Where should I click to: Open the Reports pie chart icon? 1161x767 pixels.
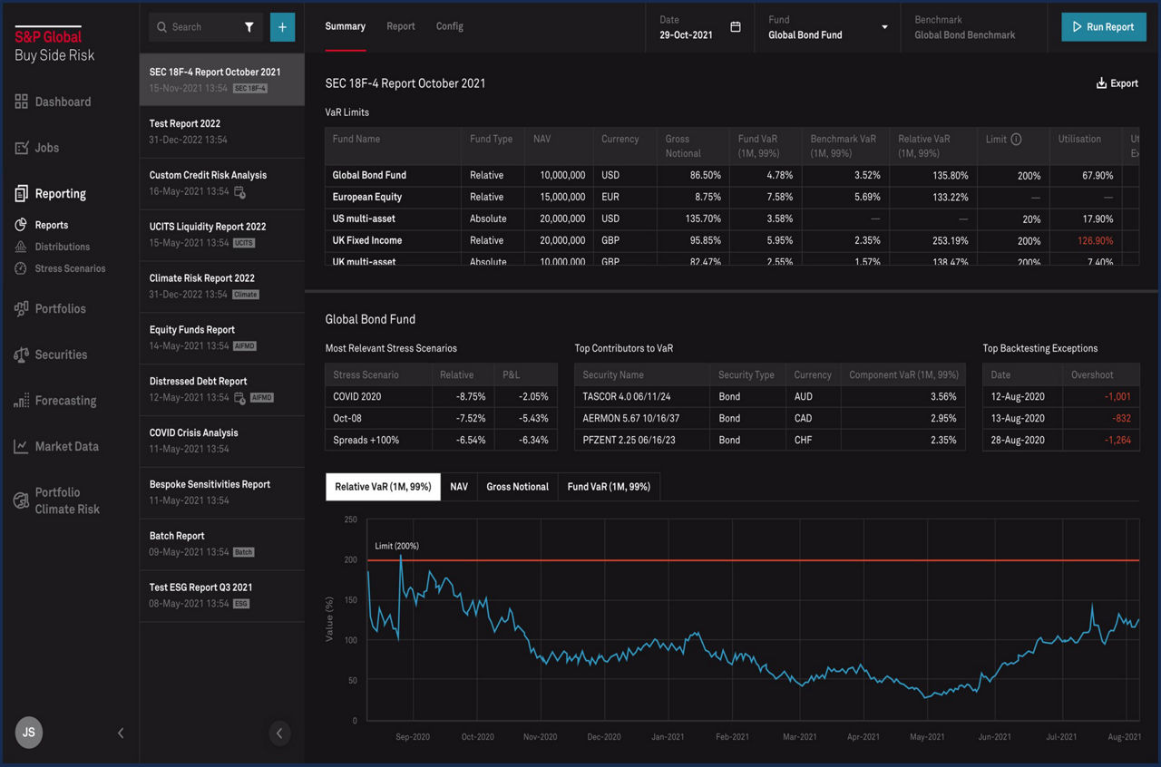pyautogui.click(x=21, y=225)
